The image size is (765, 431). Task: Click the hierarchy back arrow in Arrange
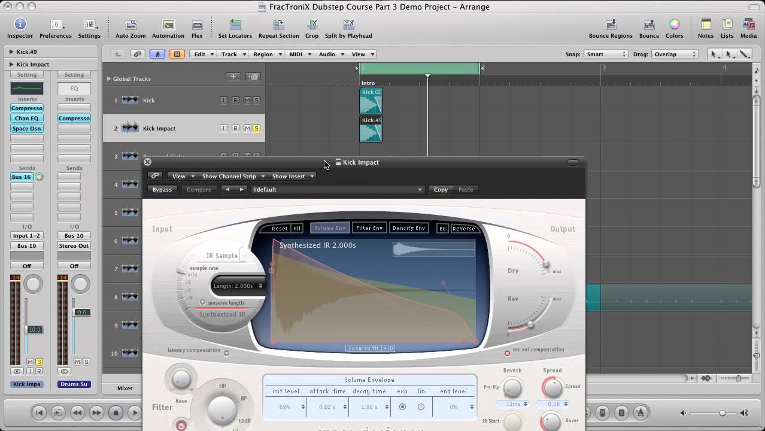[x=118, y=54]
